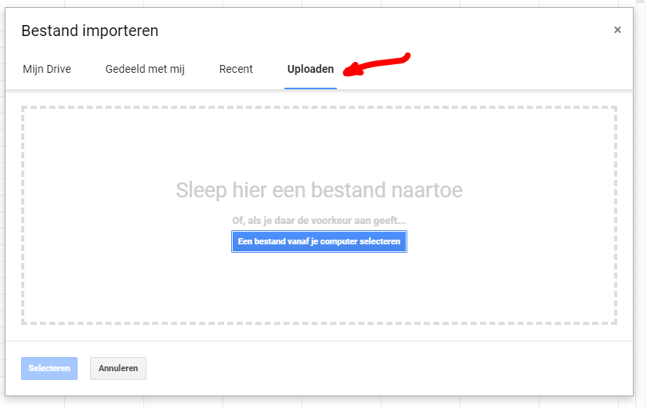Viewport: 647px width, 408px height.
Task: Click the spreadsheet grid above the dialog
Action: pos(313,3)
